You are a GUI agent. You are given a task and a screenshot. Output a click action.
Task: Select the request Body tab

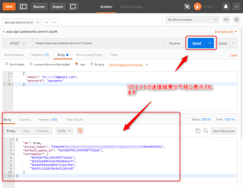(x=63, y=55)
